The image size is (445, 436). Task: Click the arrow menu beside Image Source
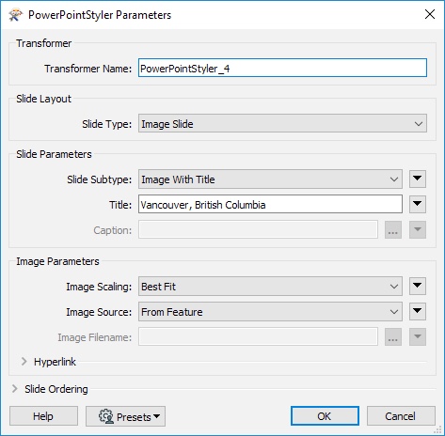[418, 311]
